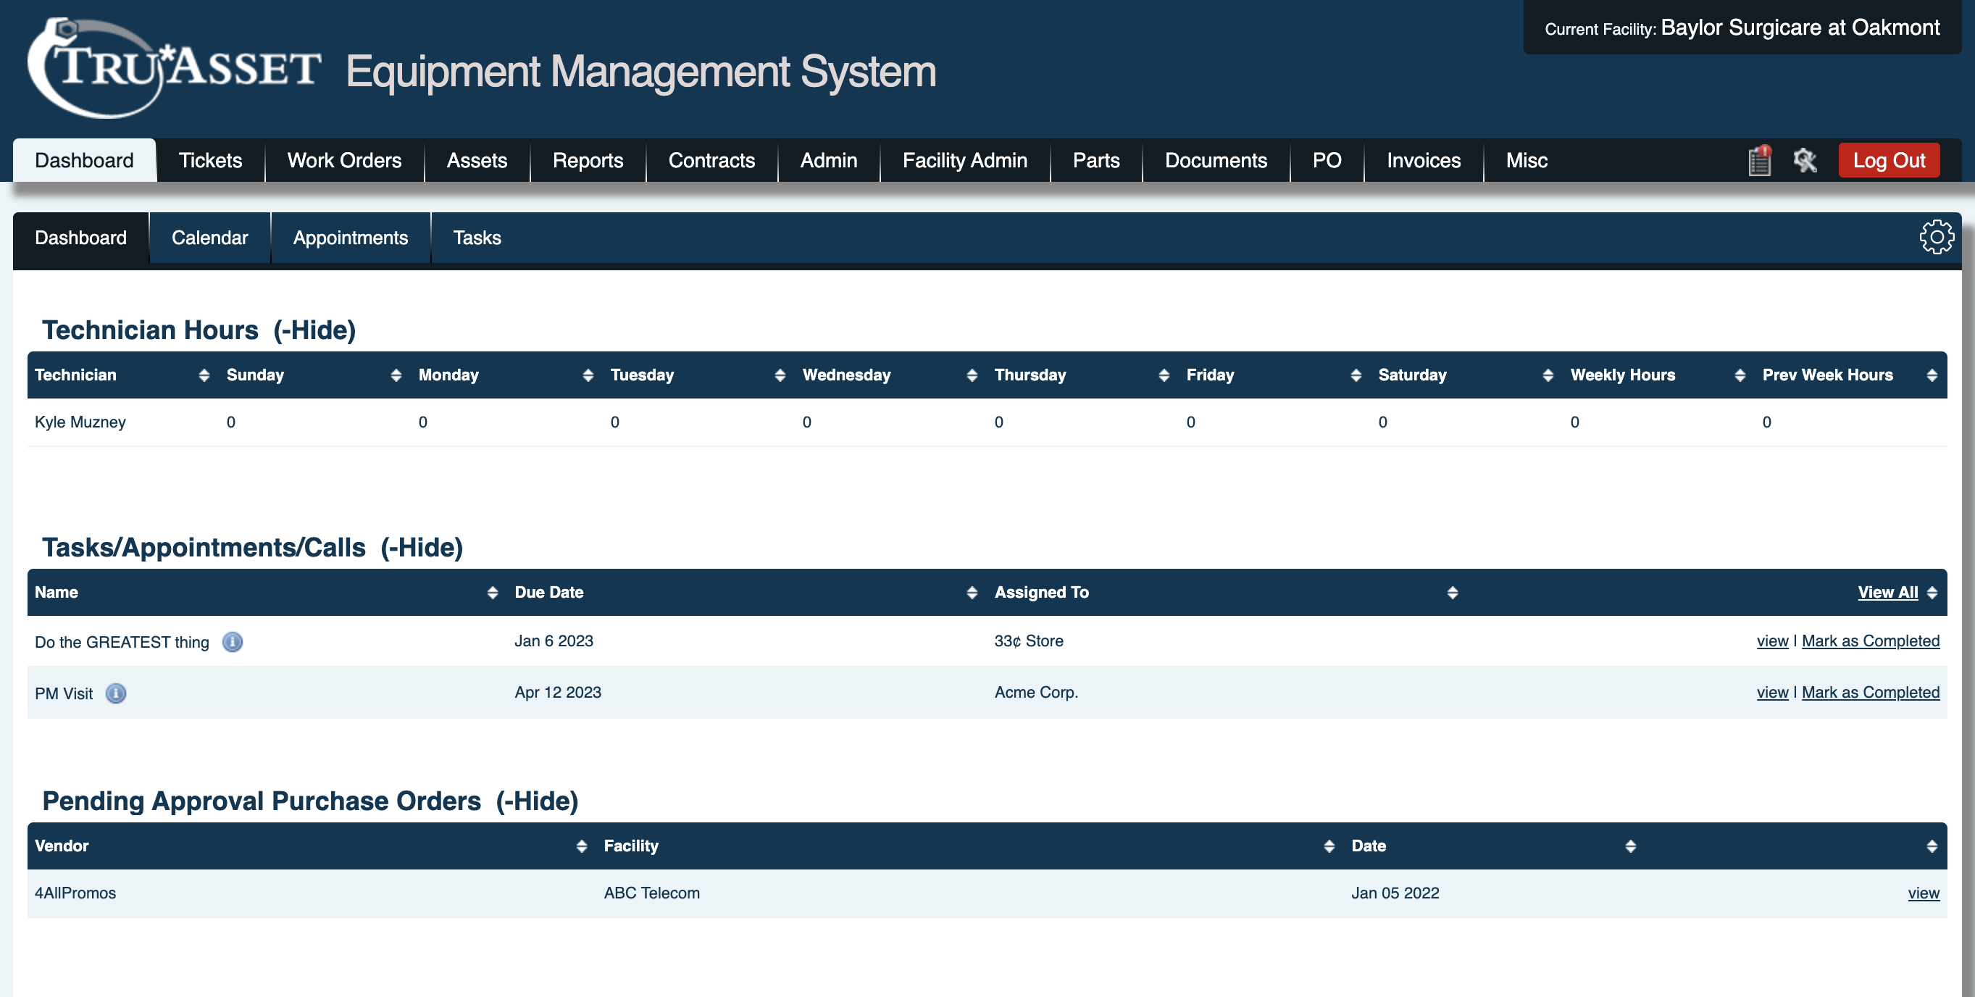This screenshot has height=997, width=1975.
Task: Sort by Friday column arrows
Action: click(x=1356, y=375)
